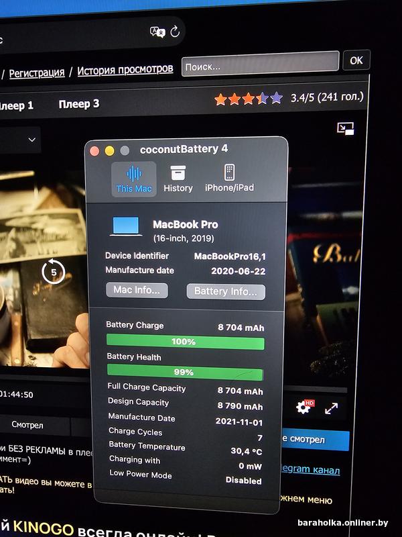Screen dimensions: 402x537
Task: Reload the page with refresh icon
Action: click(x=175, y=32)
